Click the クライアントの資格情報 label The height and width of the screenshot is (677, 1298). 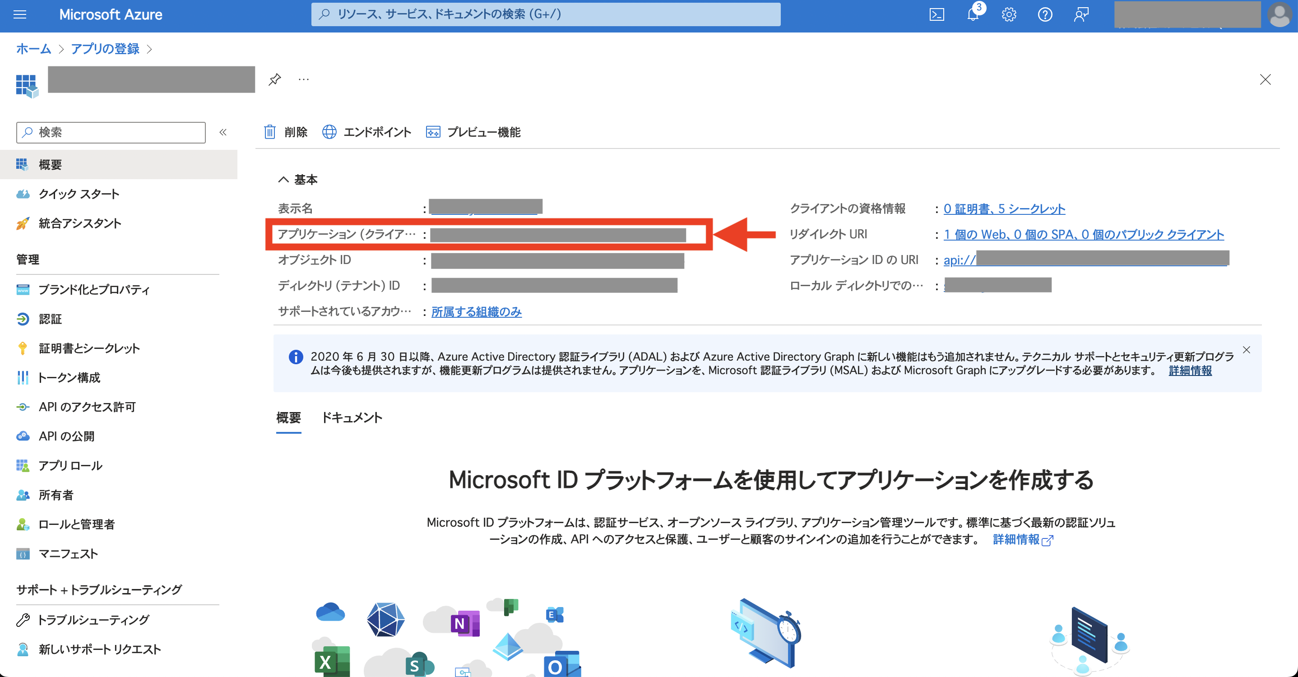click(848, 209)
